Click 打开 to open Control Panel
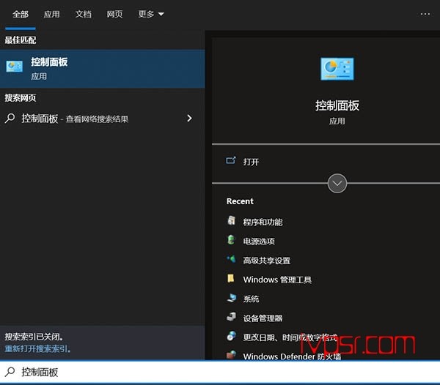 point(251,162)
